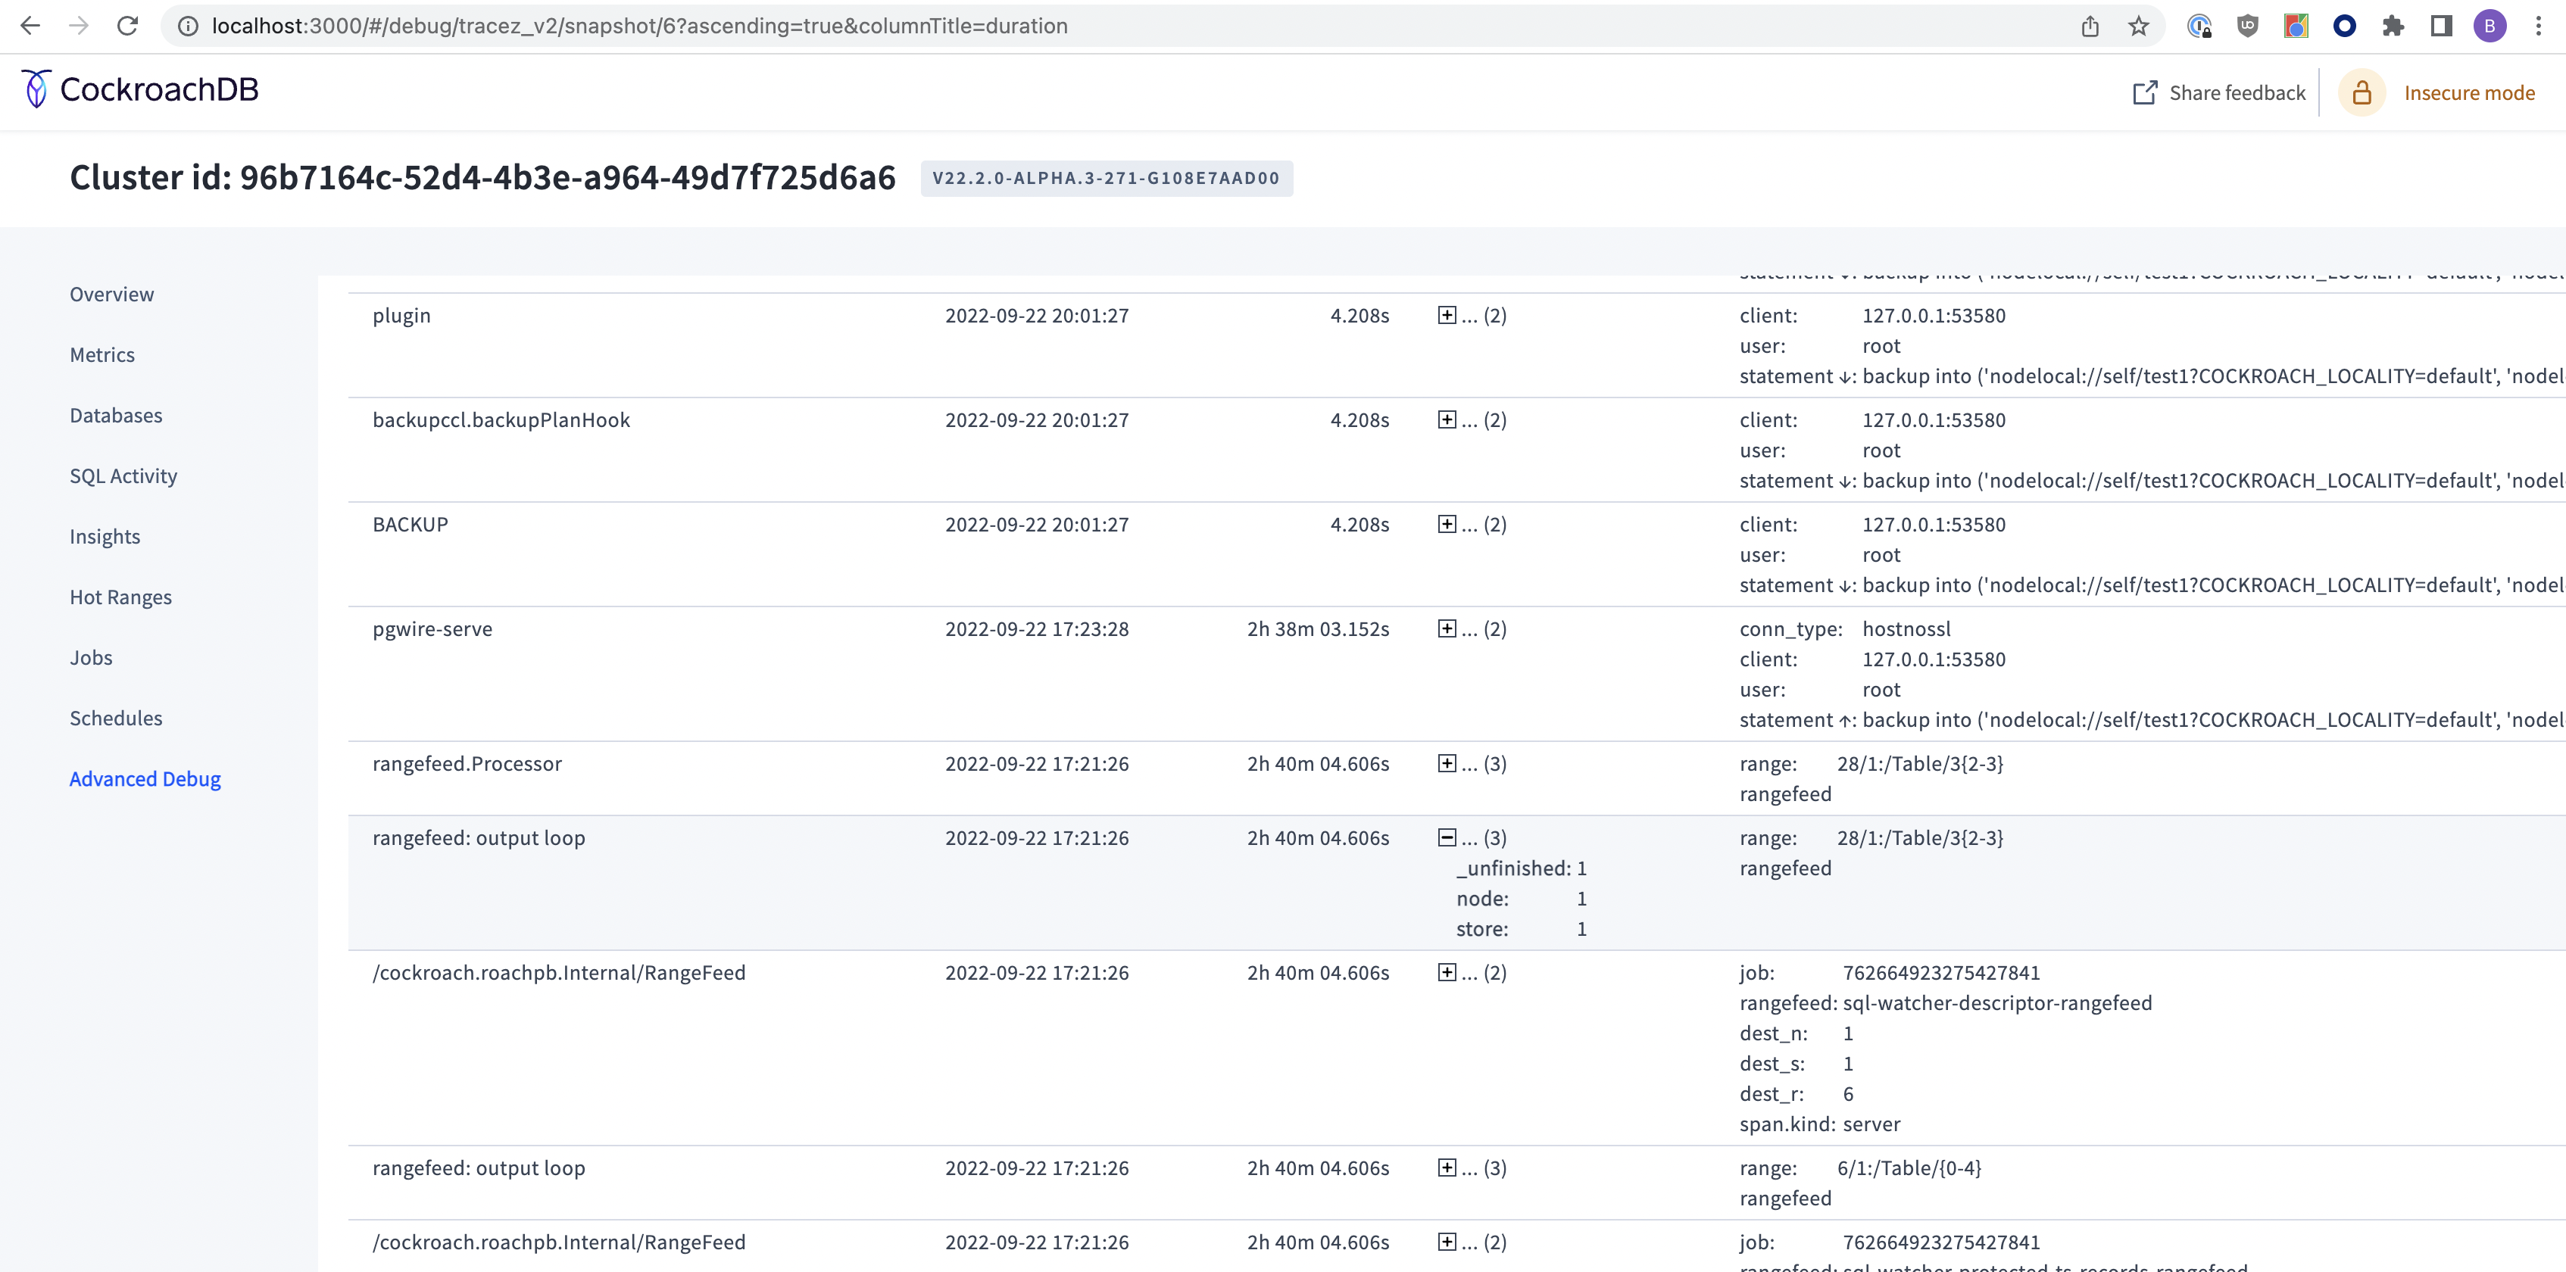Screen dimensions: 2566x1272
Task: Expand tags for plugin row
Action: pyautogui.click(x=1447, y=316)
